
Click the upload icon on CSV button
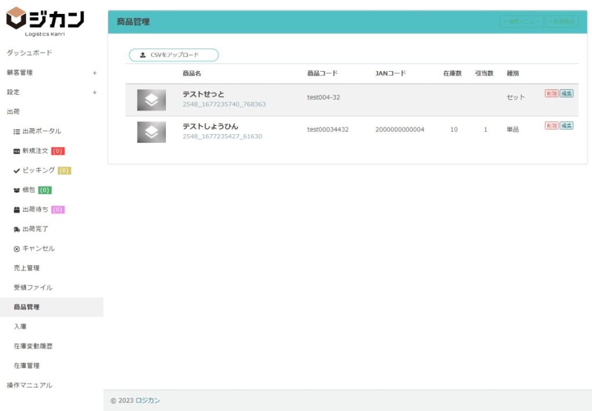(x=143, y=55)
